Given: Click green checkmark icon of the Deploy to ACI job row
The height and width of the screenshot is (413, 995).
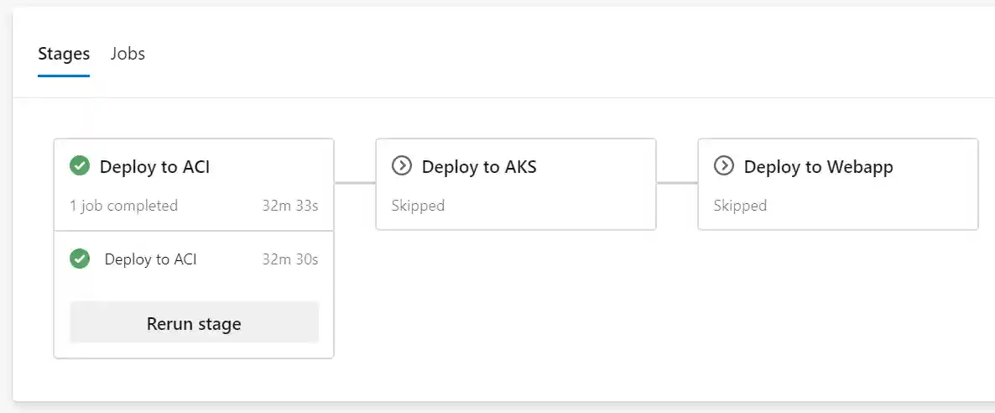Looking at the screenshot, I should pyautogui.click(x=80, y=259).
